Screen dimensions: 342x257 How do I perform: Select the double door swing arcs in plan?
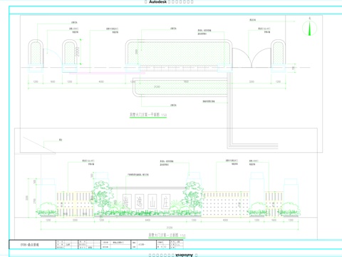tap(252, 58)
